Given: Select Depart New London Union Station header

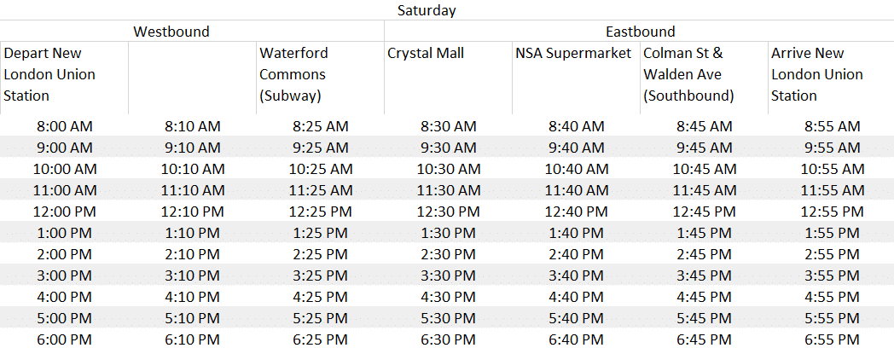Looking at the screenshot, I should click(x=64, y=78).
